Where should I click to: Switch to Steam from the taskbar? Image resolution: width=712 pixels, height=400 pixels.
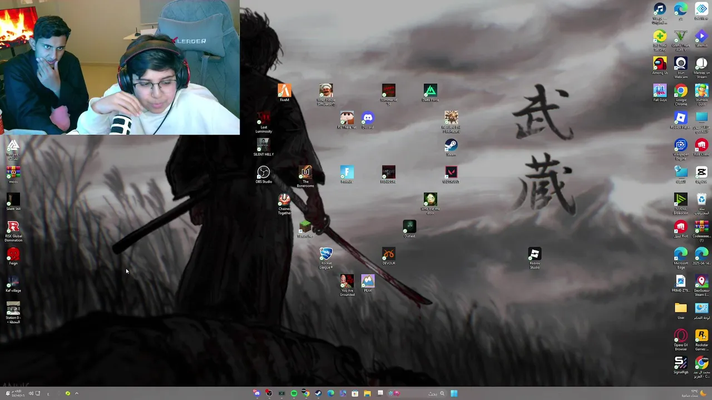click(x=318, y=393)
